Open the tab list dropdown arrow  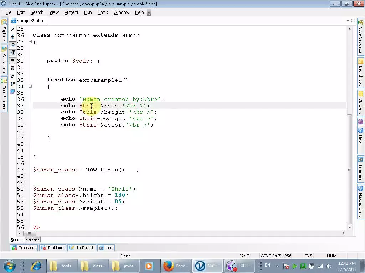348,20
